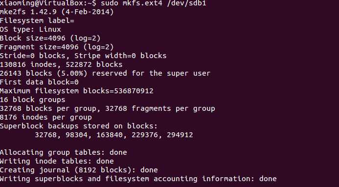Click the Block size=4096 text
The height and width of the screenshot is (187, 339).
(32, 39)
